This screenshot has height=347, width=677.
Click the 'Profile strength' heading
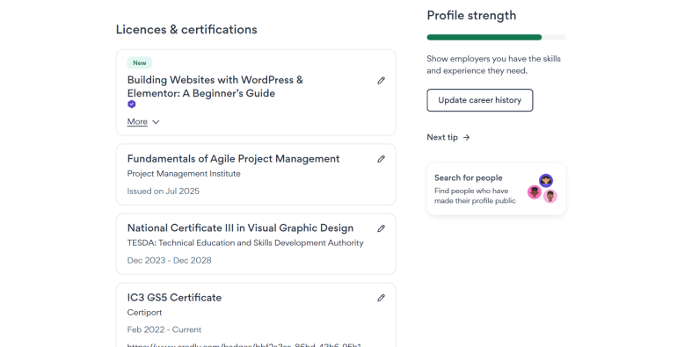[x=471, y=16]
